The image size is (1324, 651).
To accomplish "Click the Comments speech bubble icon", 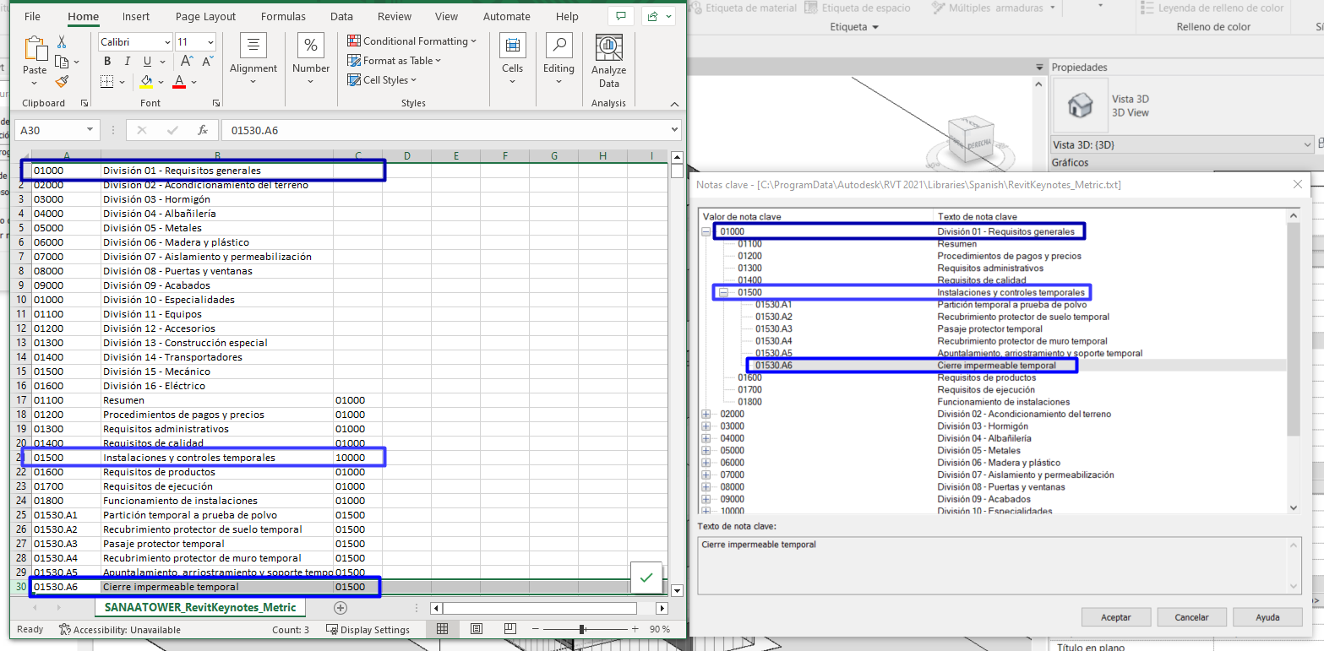I will 621,17.
